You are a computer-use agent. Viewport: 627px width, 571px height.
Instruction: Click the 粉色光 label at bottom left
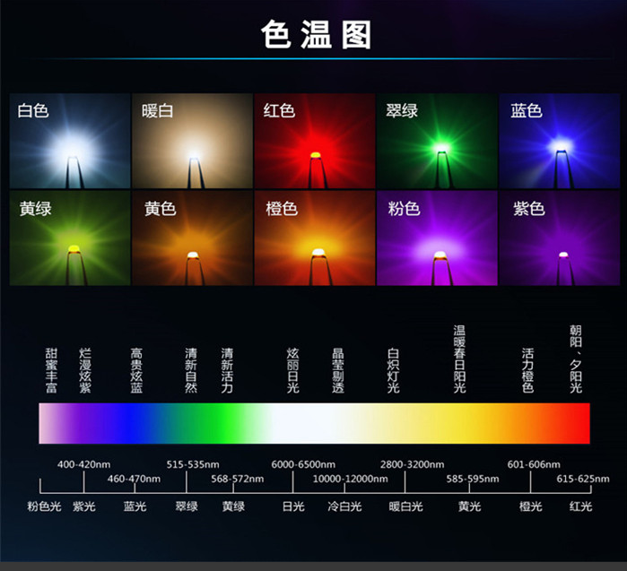point(44,506)
